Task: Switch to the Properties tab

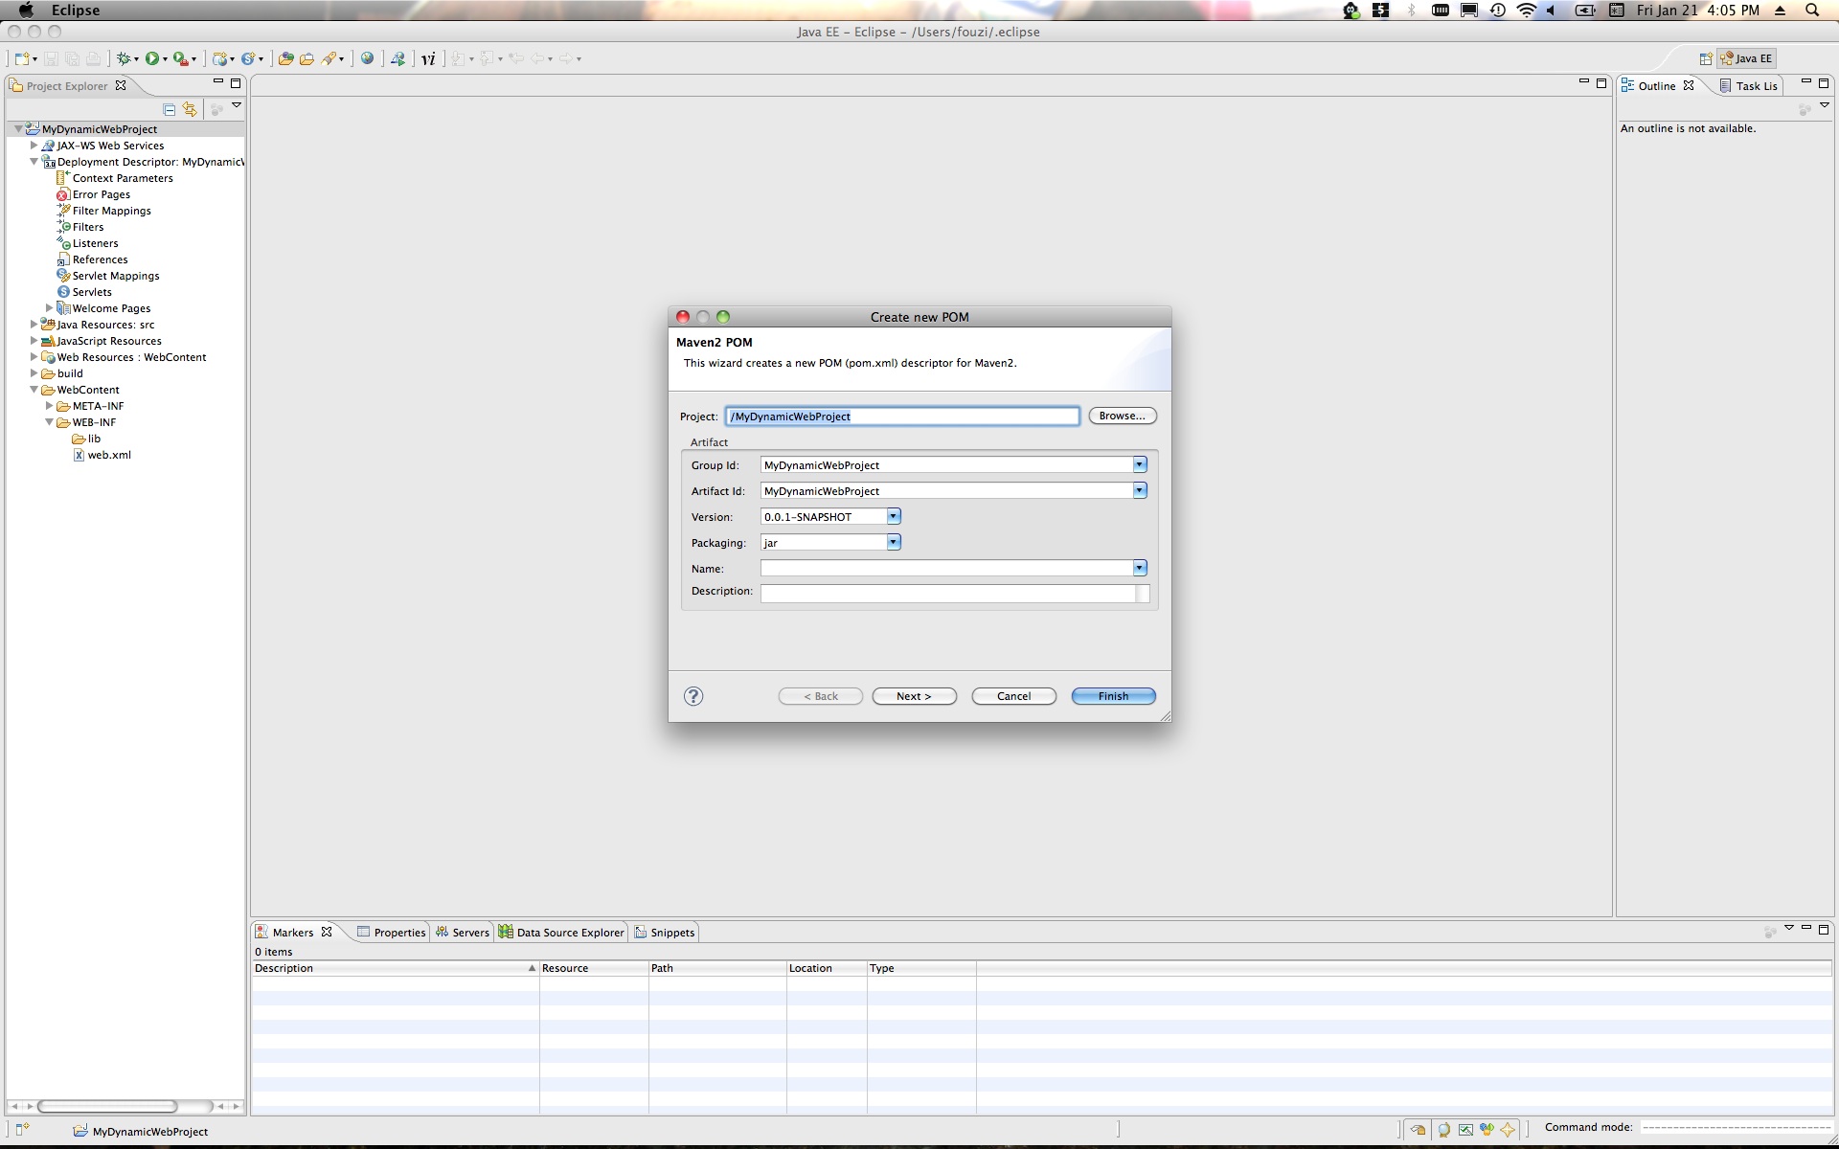Action: point(391,932)
